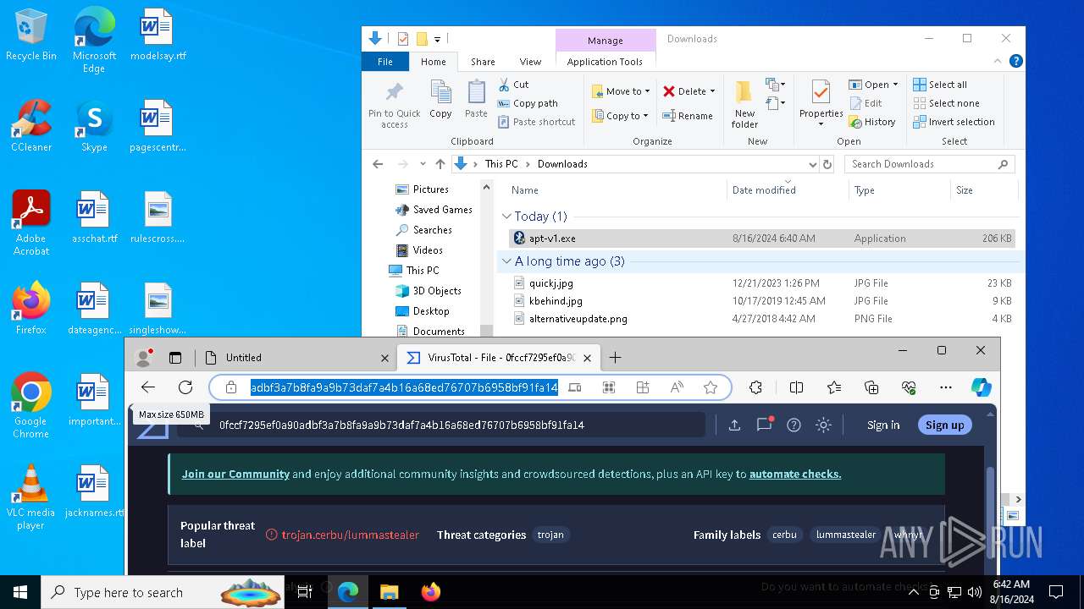
Task: Expand the Open dropdown in ribbon
Action: [x=895, y=85]
